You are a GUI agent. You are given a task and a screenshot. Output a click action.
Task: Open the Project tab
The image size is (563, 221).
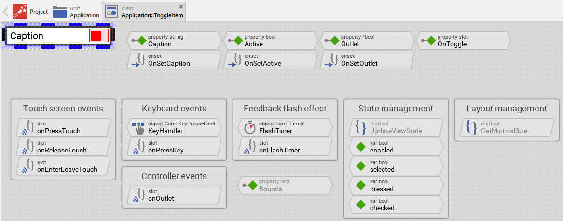point(39,12)
